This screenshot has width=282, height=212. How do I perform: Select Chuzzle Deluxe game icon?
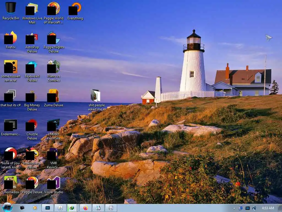tap(32, 125)
